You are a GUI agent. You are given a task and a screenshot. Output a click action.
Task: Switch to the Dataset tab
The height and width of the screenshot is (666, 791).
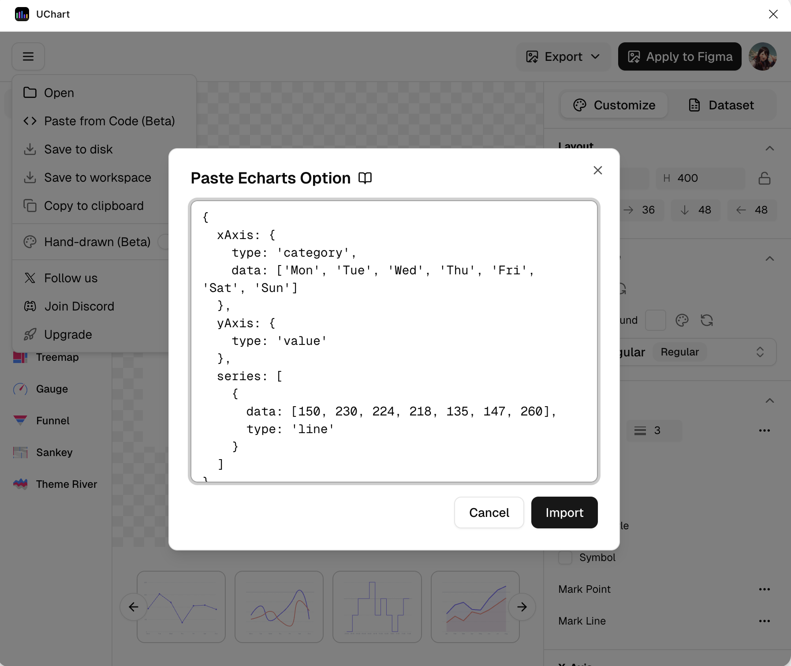(x=721, y=105)
